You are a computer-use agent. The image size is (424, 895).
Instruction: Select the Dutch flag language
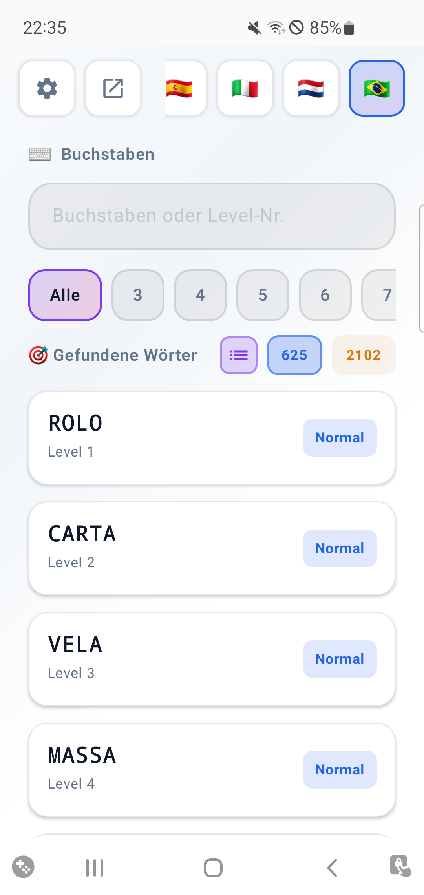coord(311,88)
